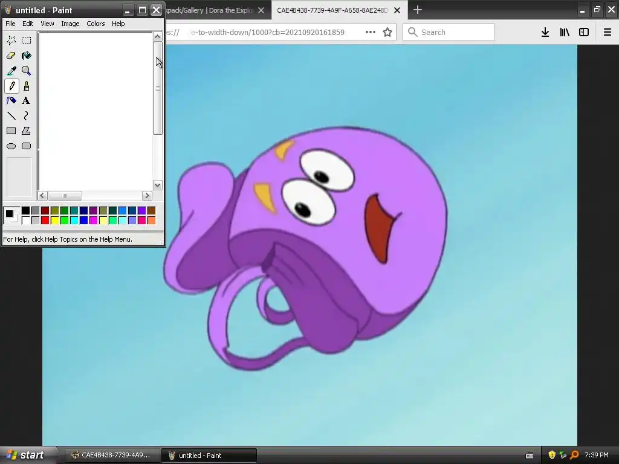This screenshot has height=464, width=619.
Task: Select the Free-Form Select tool in Paint
Action: [11, 40]
